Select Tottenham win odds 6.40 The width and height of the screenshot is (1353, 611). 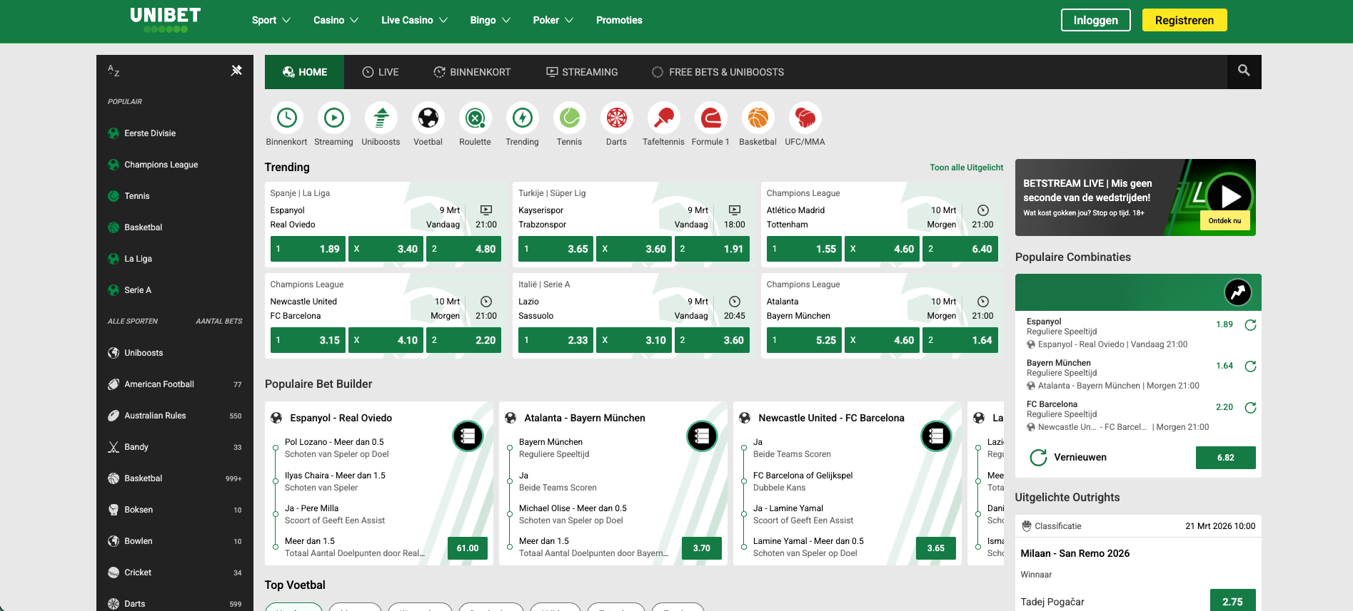click(x=960, y=249)
